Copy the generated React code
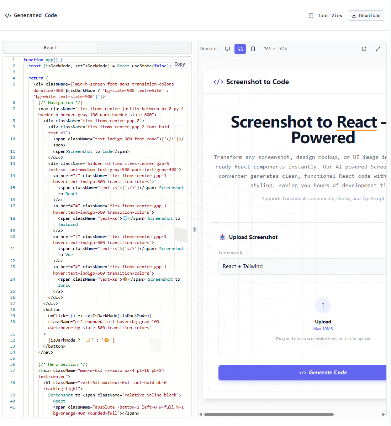 click(x=179, y=64)
